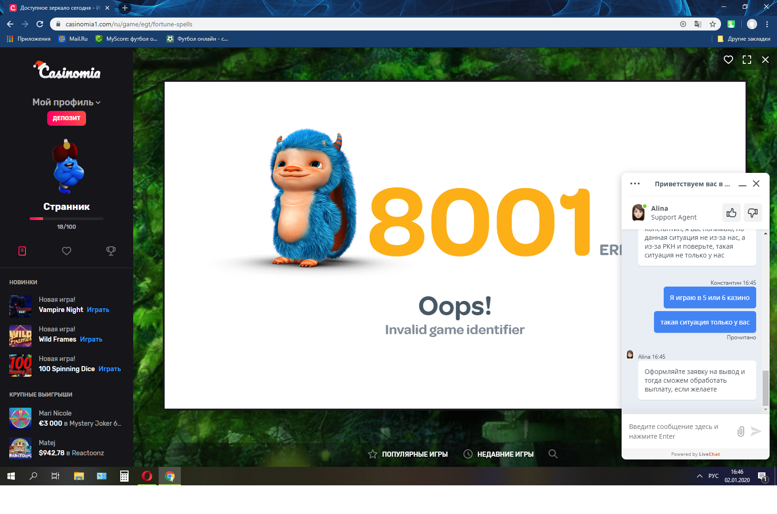777x514 pixels.
Task: Add the game to favorites with heart icon
Action: 728,60
